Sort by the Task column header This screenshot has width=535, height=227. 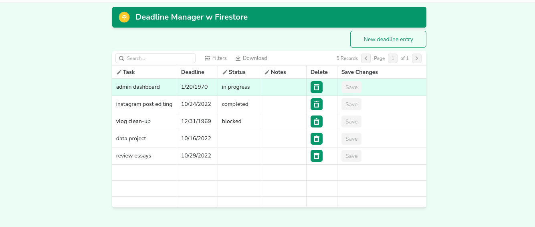(129, 72)
